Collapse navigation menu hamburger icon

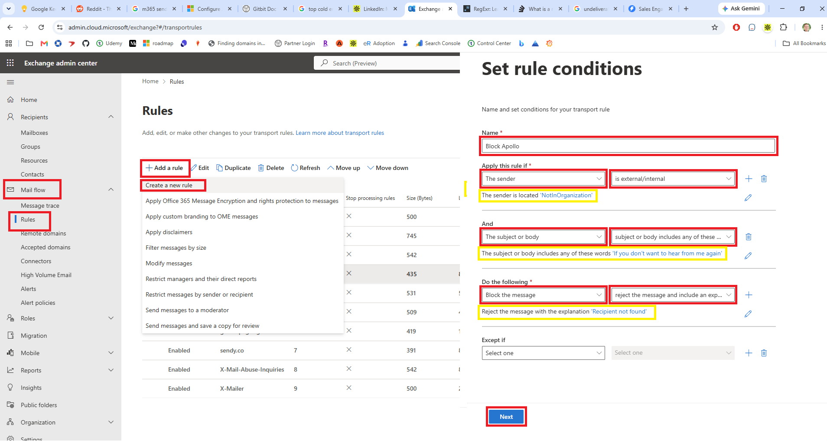[10, 82]
